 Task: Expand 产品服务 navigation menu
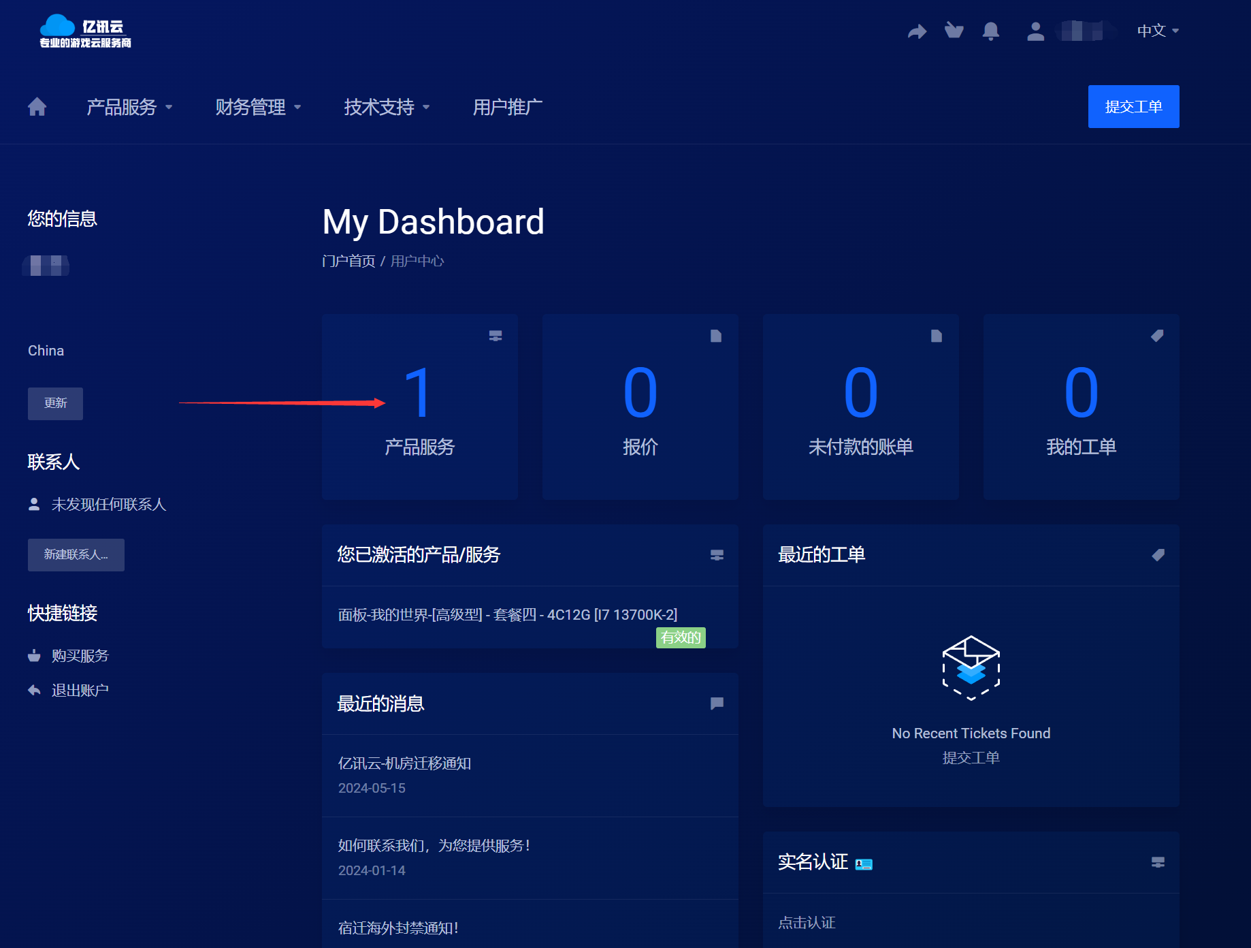pyautogui.click(x=129, y=107)
